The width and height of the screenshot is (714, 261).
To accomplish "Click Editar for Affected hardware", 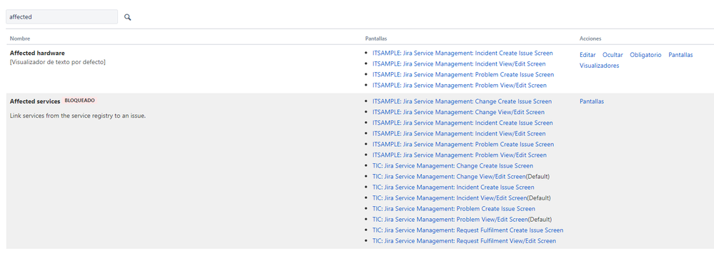I will [587, 55].
